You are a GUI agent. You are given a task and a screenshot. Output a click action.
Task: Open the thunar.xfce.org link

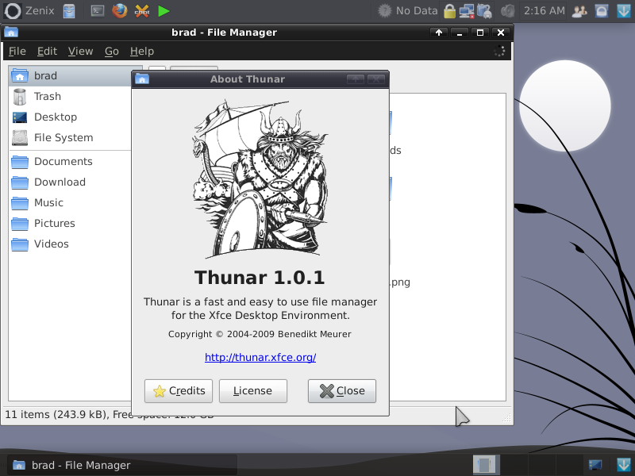(260, 358)
